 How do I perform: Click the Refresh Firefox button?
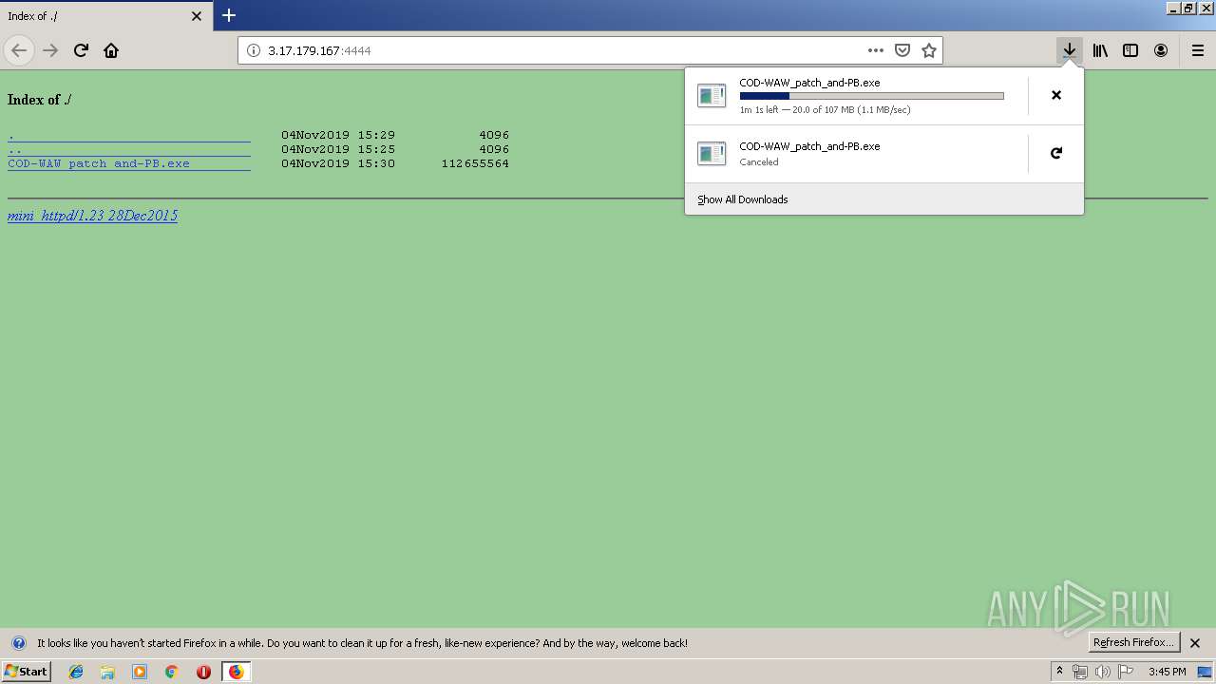click(1134, 642)
